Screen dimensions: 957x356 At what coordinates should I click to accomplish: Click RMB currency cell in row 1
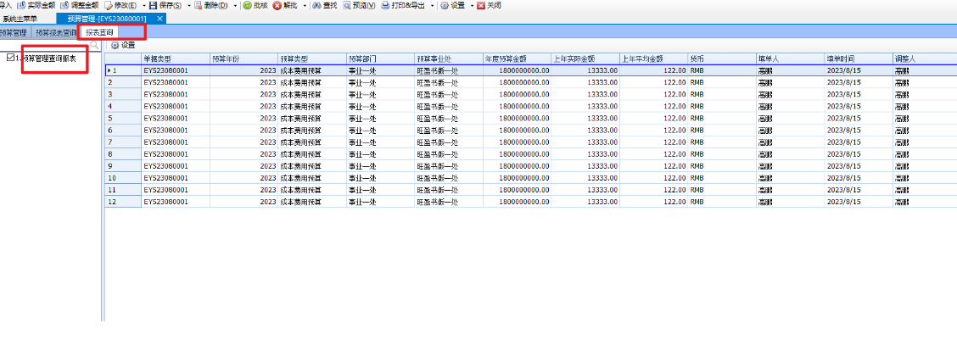pyautogui.click(x=723, y=70)
